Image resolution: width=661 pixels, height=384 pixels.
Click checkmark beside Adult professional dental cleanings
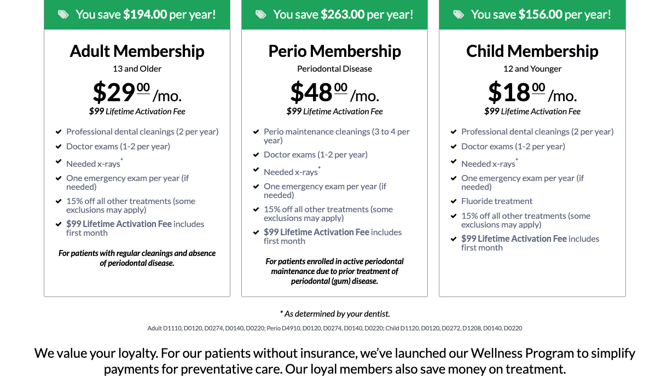point(59,132)
